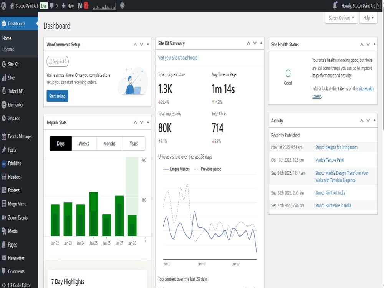Click the Media icon in the sidebar

tap(4, 231)
